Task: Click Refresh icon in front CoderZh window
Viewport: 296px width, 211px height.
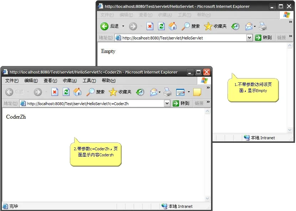Action: (66, 92)
